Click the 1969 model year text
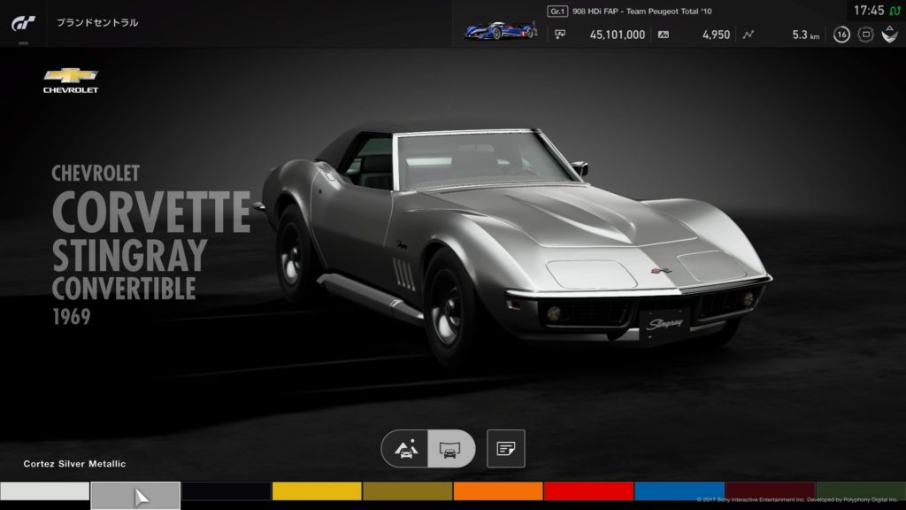 click(72, 317)
